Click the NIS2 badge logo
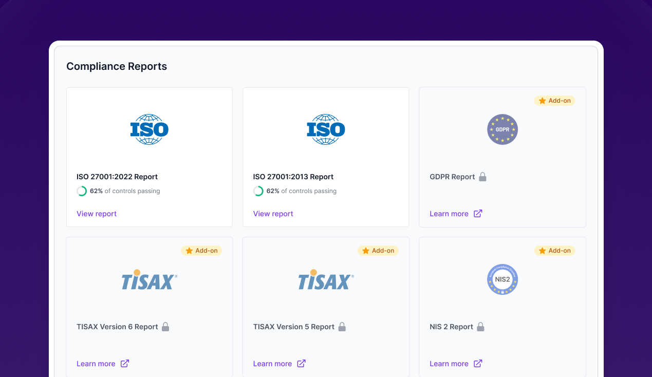 (x=502, y=279)
